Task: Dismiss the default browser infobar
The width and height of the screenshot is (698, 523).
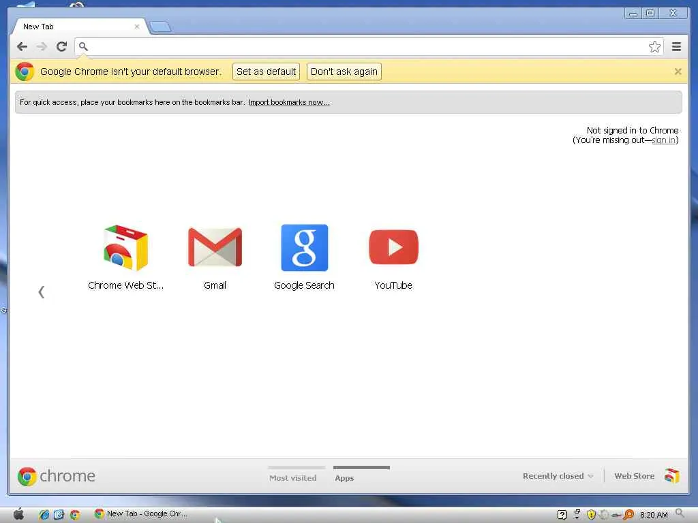Action: coord(678,72)
